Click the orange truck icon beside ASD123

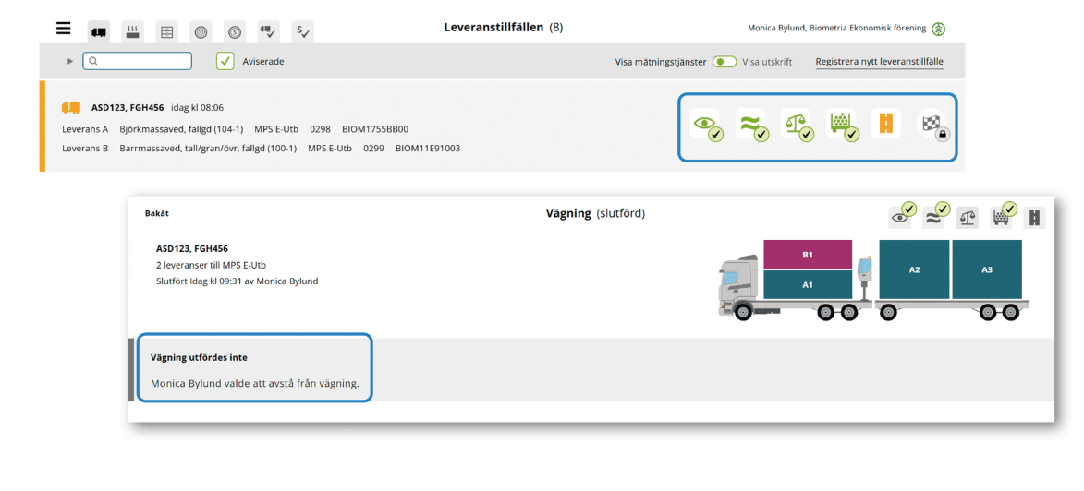pos(71,108)
